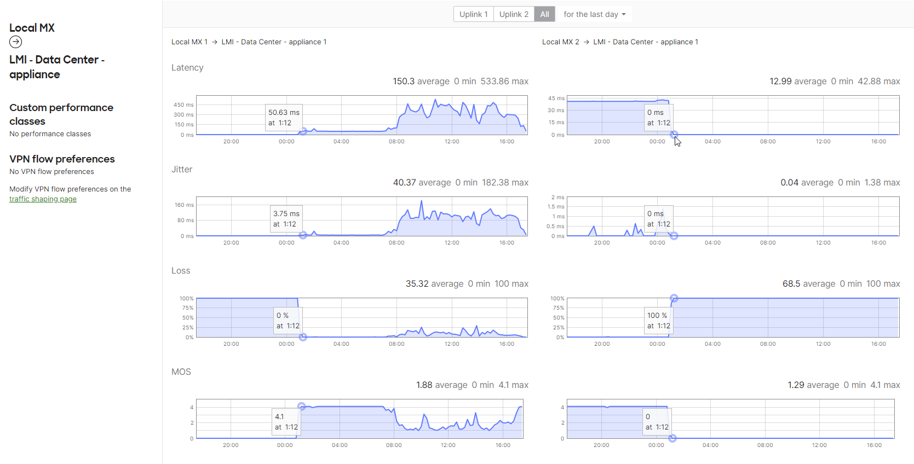Click the circled arrow icon under Local MX
This screenshot has width=914, height=464.
tap(16, 42)
